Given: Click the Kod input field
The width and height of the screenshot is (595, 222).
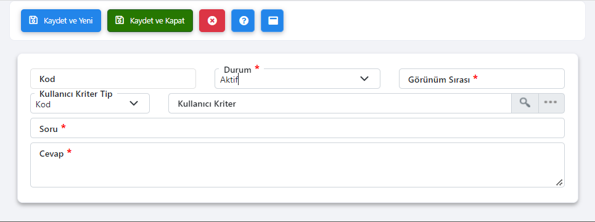Looking at the screenshot, I should click(x=113, y=79).
